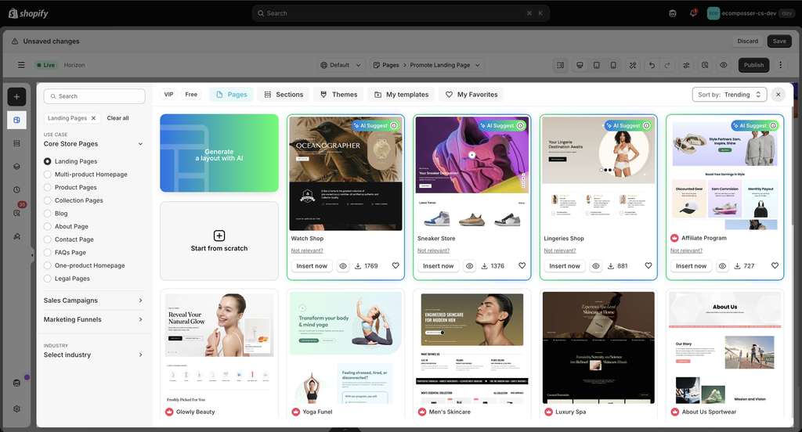This screenshot has width=802, height=432.
Task: Click Not relevant? under Lingeries Shop
Action: point(559,250)
